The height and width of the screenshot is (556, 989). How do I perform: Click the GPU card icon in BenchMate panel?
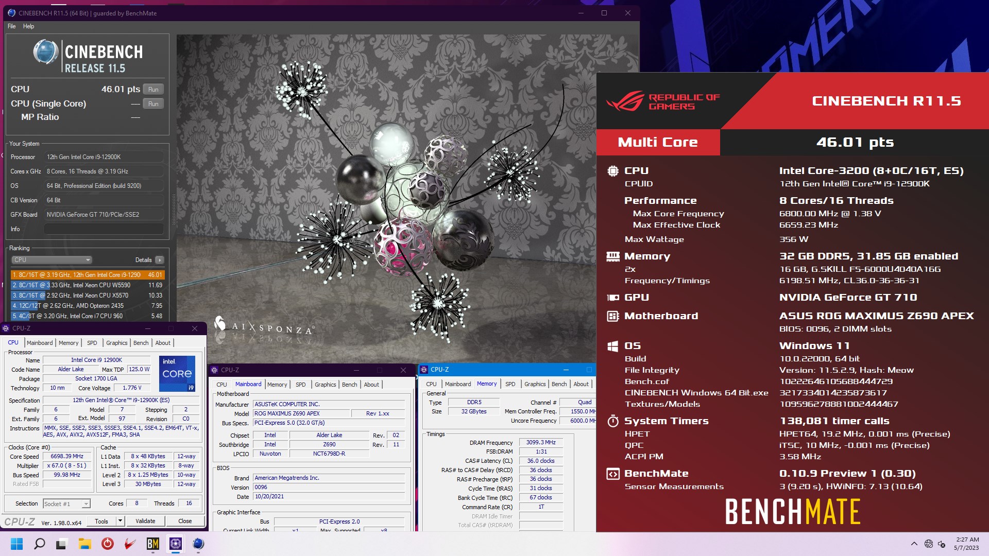point(613,298)
